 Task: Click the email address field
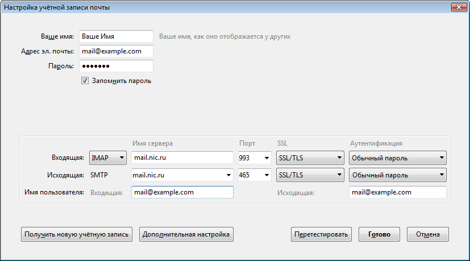[x=117, y=51]
